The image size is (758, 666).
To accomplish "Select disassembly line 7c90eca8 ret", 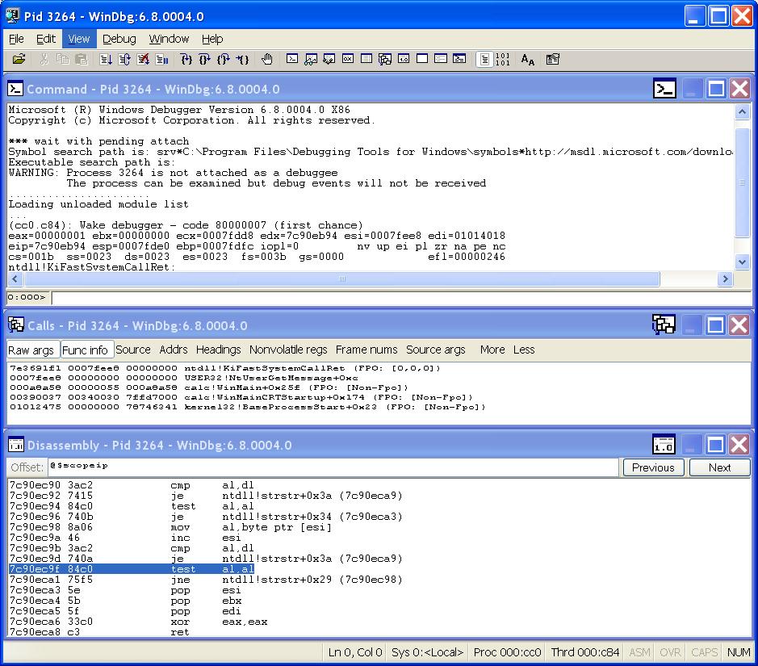I will point(99,632).
